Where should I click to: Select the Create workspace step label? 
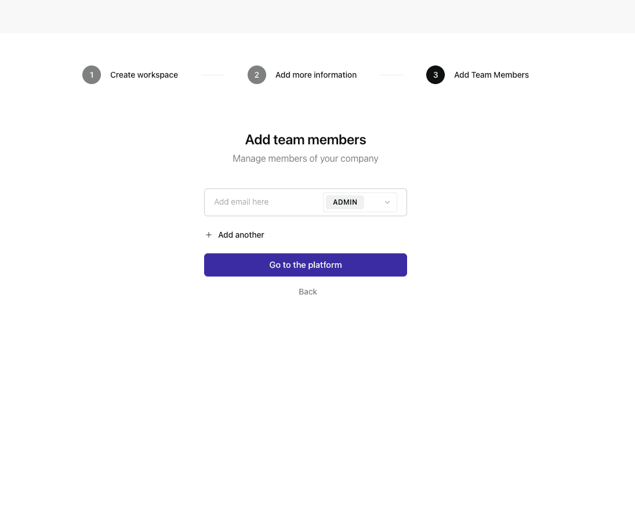click(144, 75)
